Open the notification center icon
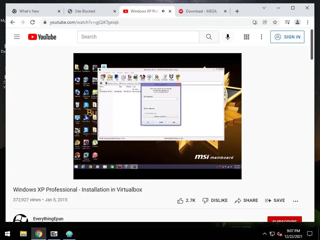The width and height of the screenshot is (320, 240). [310, 234]
